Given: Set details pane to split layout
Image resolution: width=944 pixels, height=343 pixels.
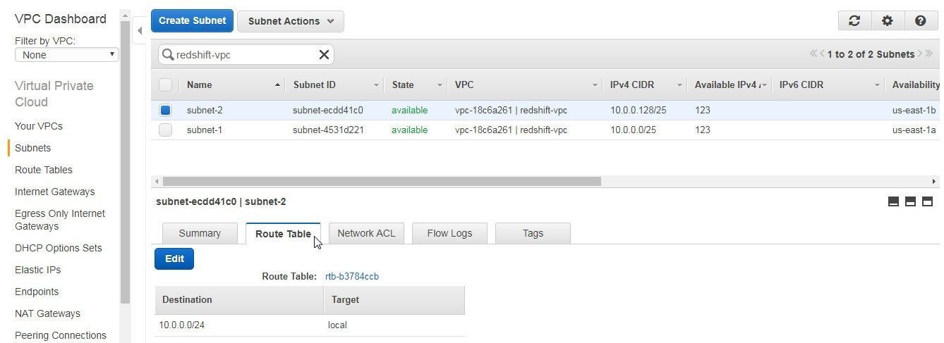Looking at the screenshot, I should pyautogui.click(x=910, y=201).
